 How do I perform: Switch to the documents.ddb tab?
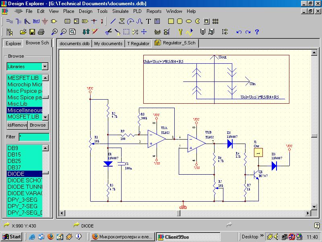pos(74,44)
